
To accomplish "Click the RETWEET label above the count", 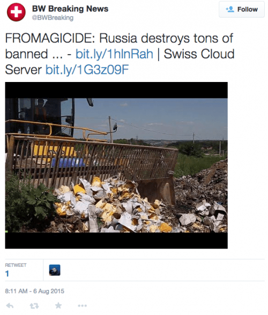I will point(16,265).
